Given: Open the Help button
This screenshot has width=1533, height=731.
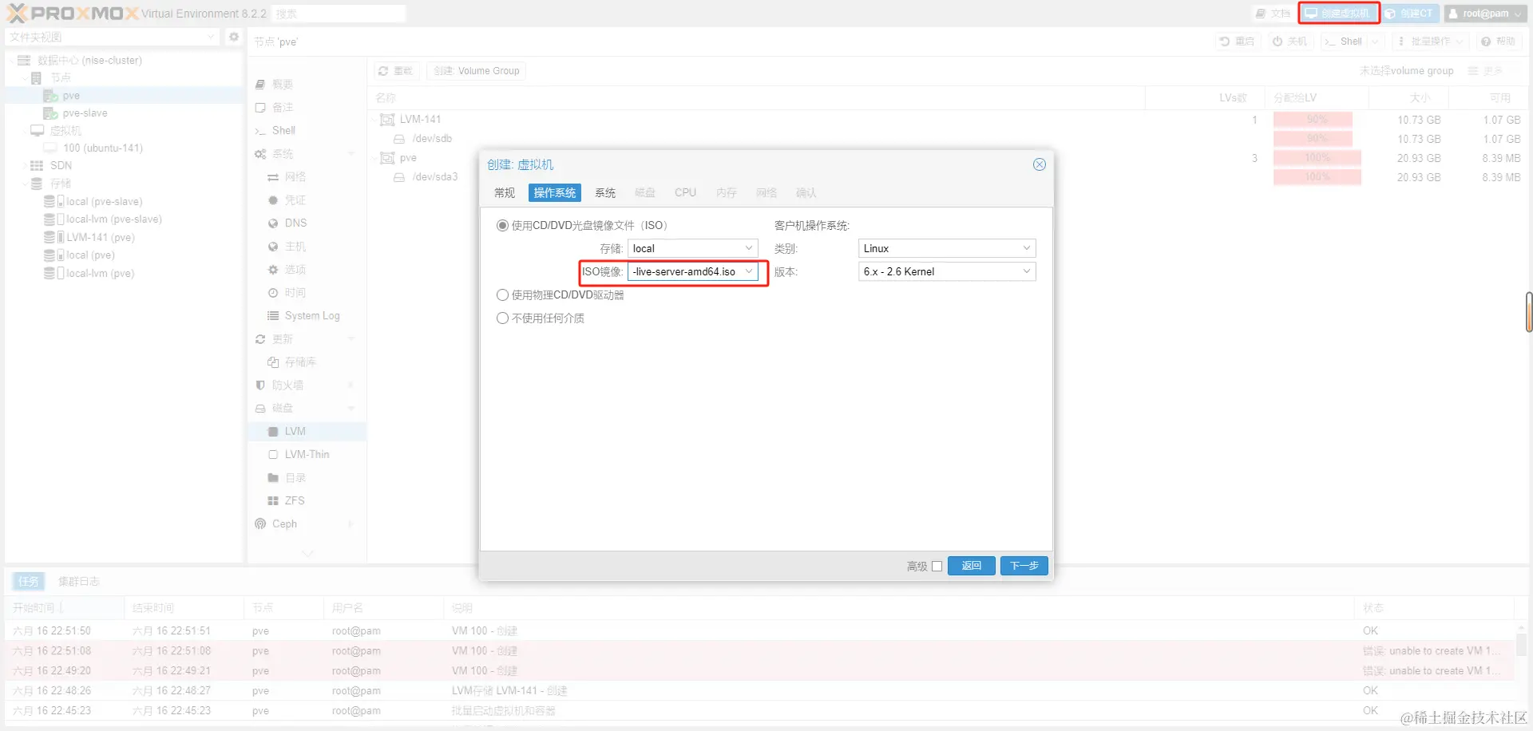Looking at the screenshot, I should [1499, 41].
